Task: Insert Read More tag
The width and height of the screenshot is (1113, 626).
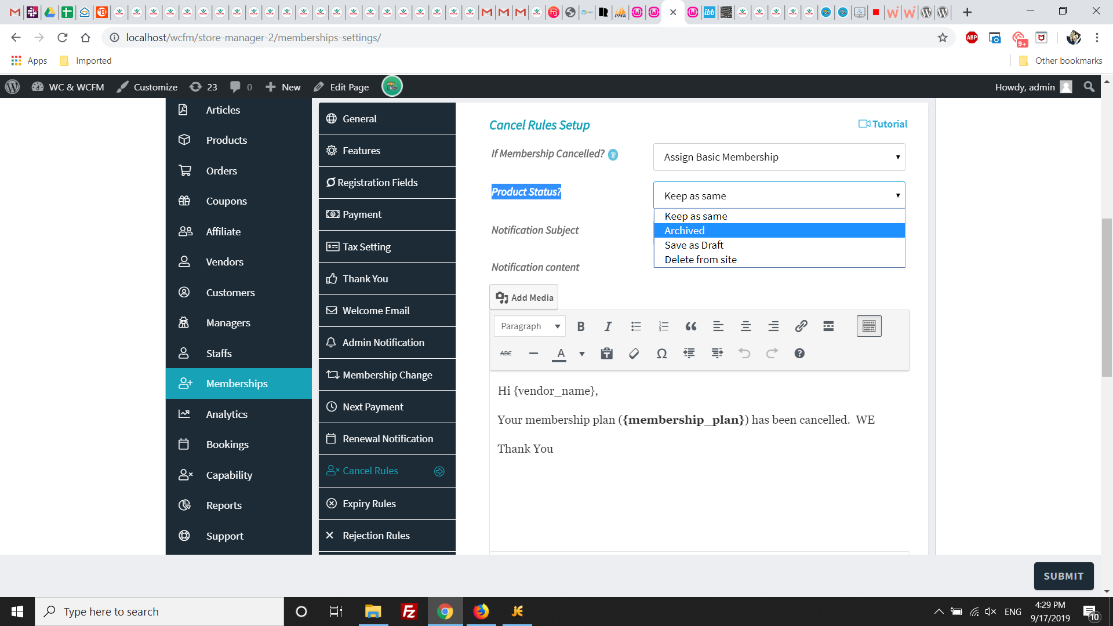Action: point(828,326)
